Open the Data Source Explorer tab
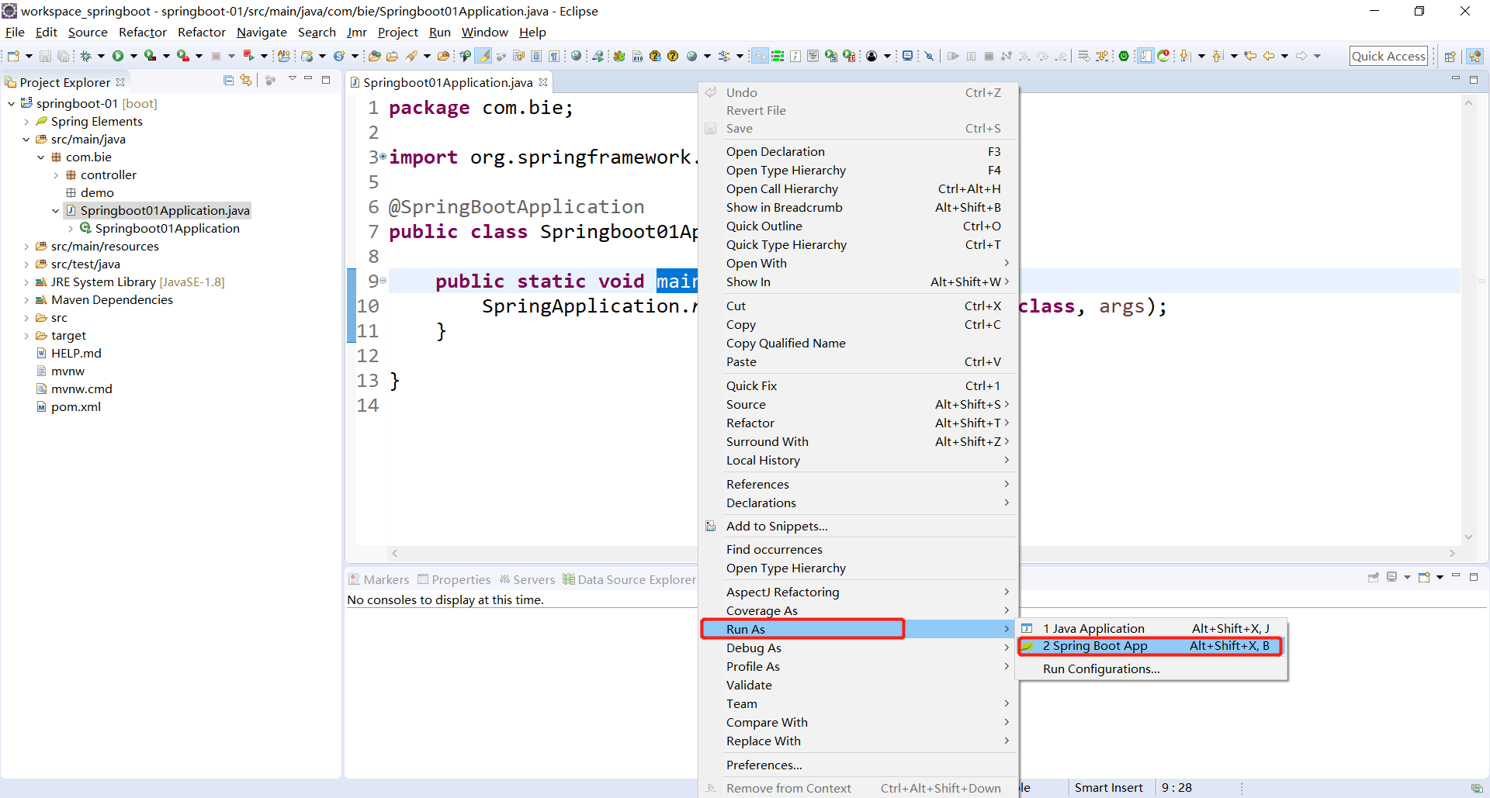1490x798 pixels. click(x=629, y=579)
